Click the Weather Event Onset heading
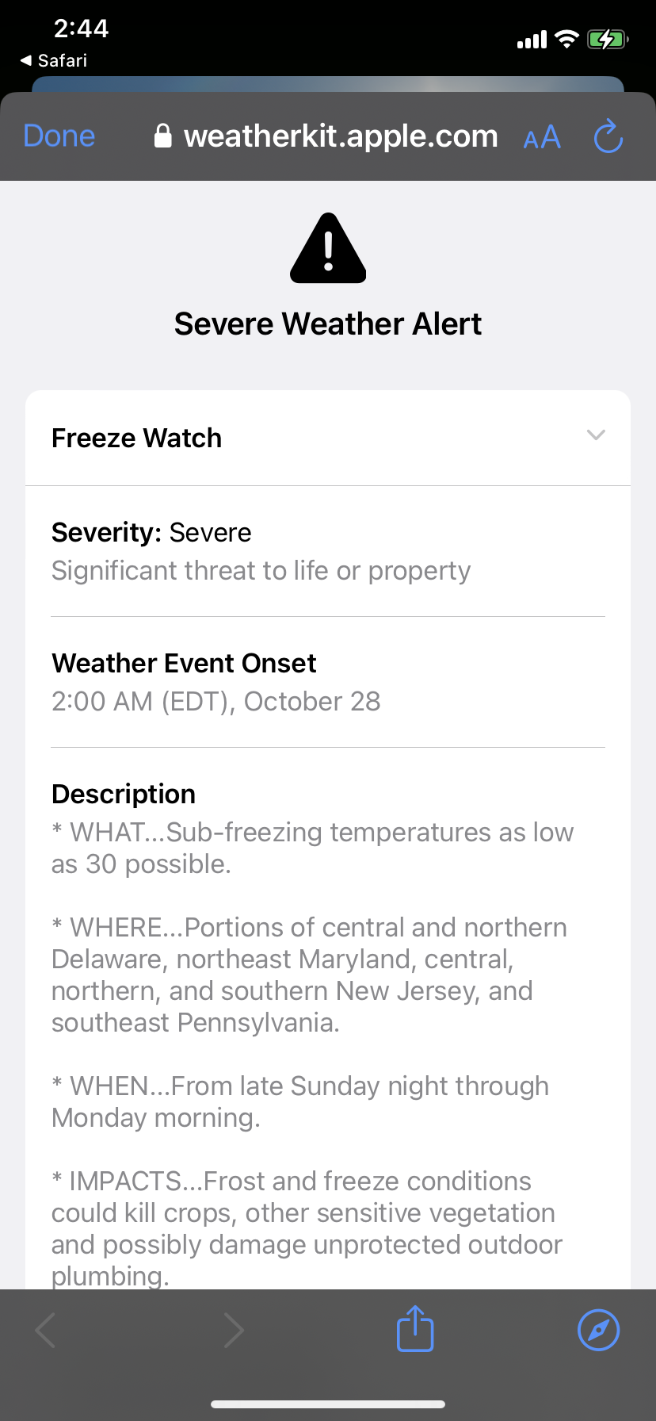656x1421 pixels. click(x=184, y=663)
